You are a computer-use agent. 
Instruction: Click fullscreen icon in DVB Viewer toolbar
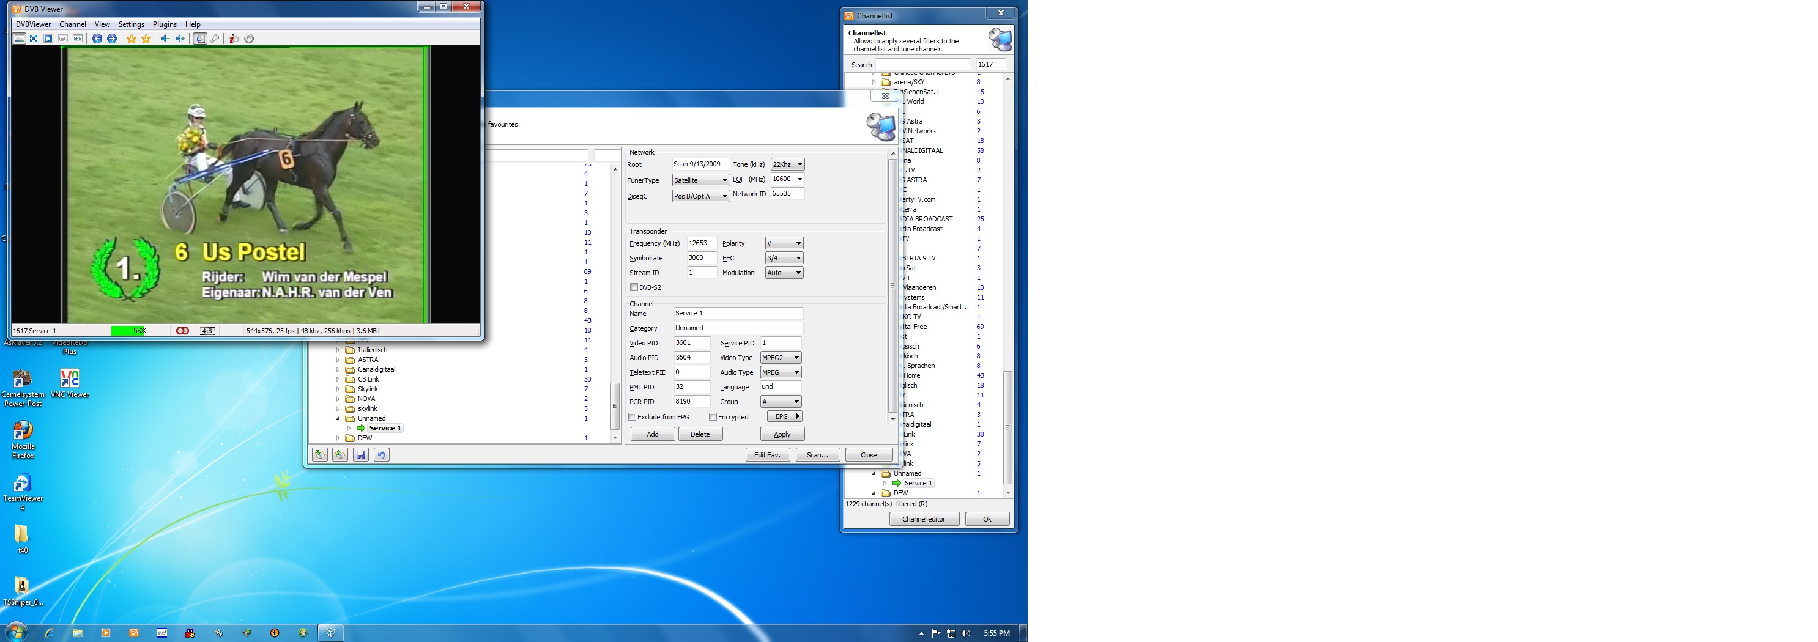pos(33,39)
